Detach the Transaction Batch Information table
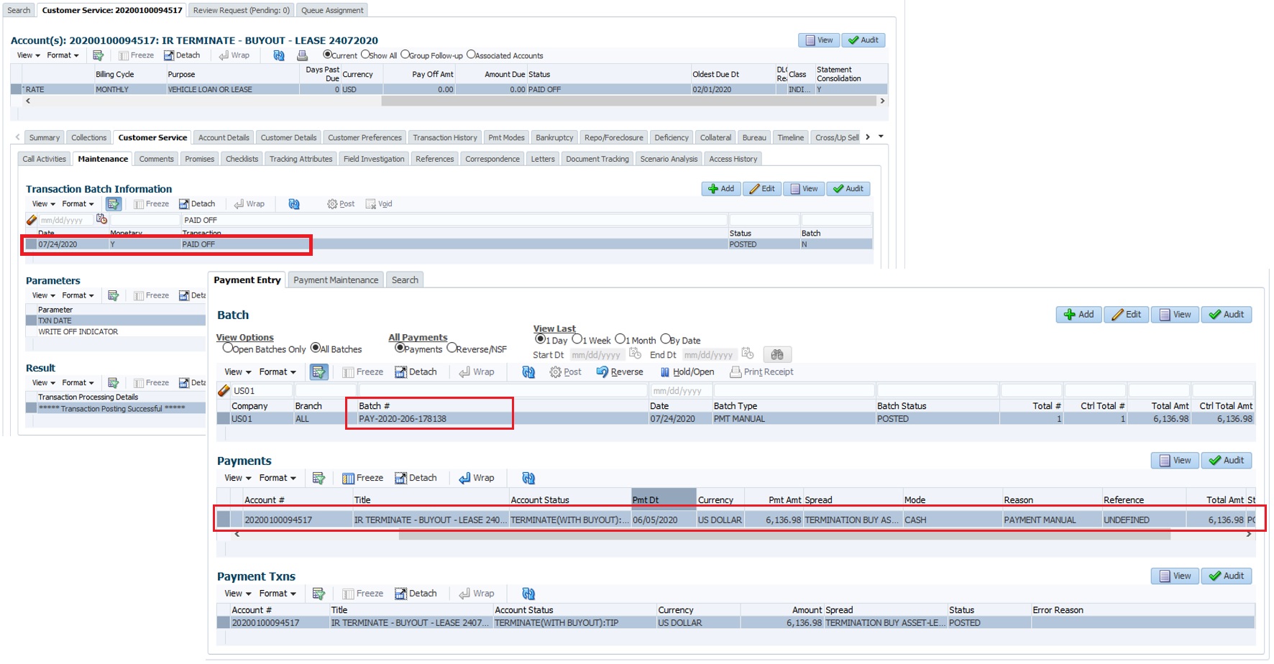 [197, 204]
